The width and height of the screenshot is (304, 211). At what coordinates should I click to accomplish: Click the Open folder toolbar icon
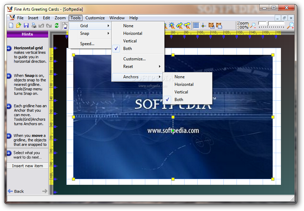(18, 26)
